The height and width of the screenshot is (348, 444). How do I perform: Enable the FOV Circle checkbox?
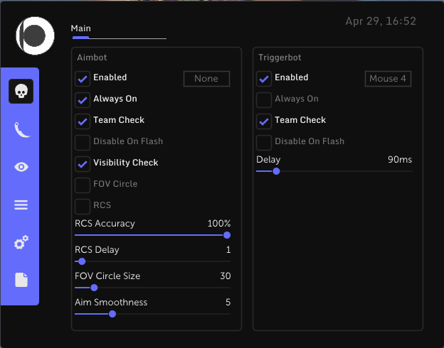(83, 185)
